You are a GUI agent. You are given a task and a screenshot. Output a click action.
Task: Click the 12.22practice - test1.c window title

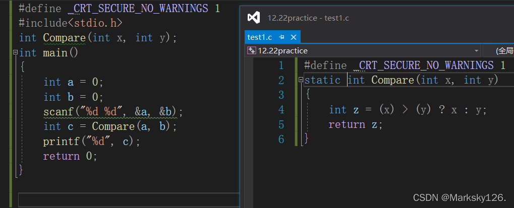point(308,18)
